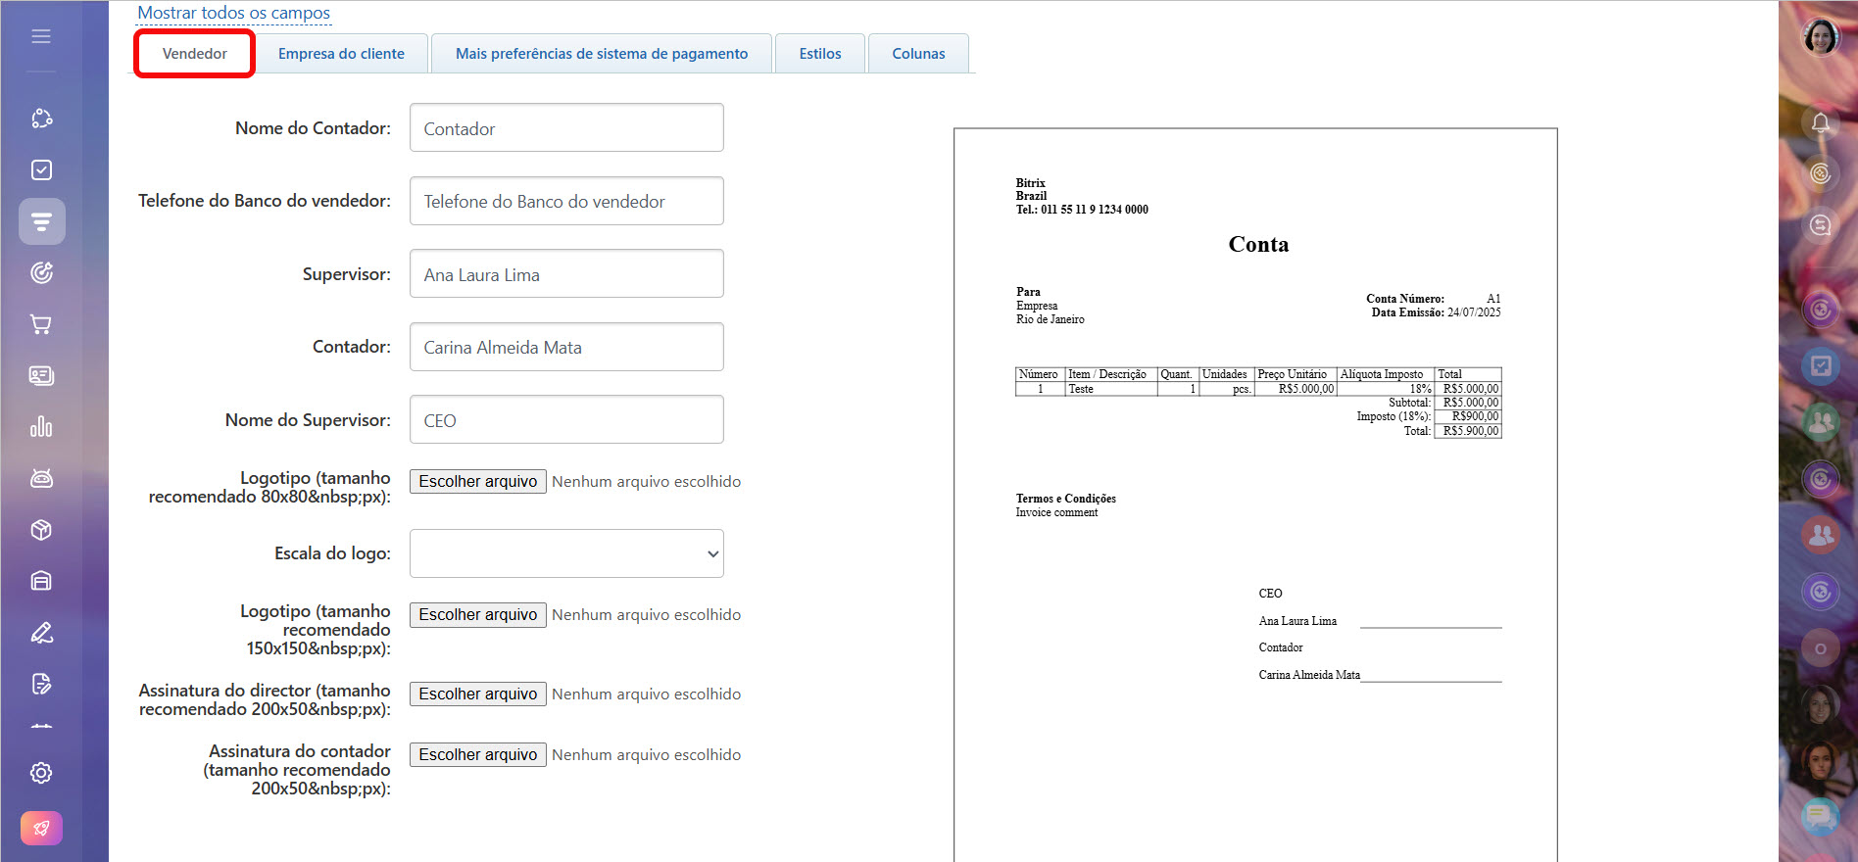The image size is (1858, 862).
Task: Click the Tel.: 011 55 11 9 1234 0000 text
Action: tap(1082, 210)
